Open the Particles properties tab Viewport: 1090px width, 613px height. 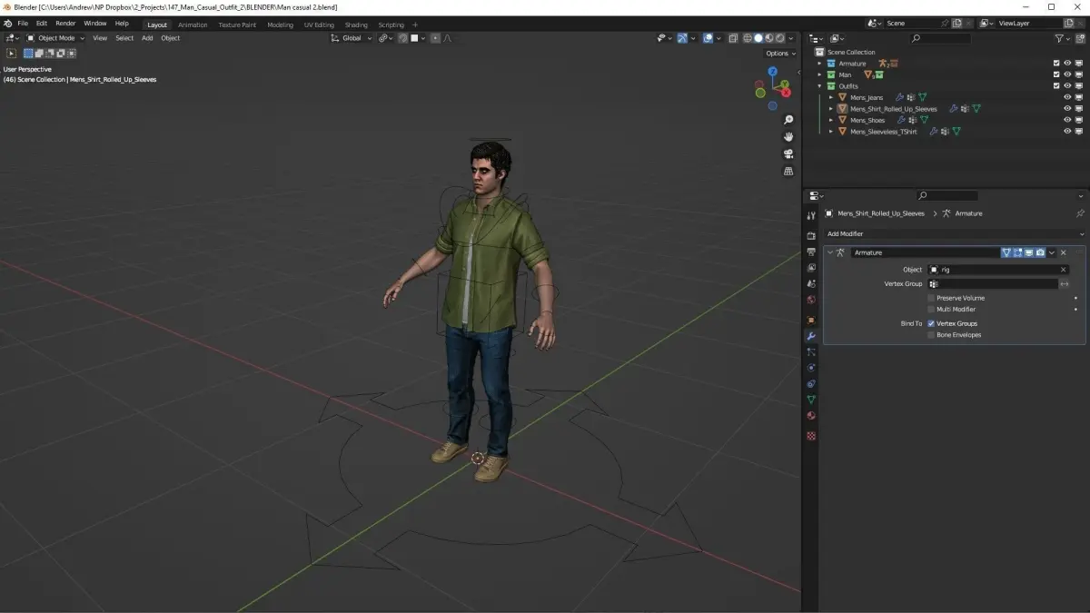[x=811, y=351]
